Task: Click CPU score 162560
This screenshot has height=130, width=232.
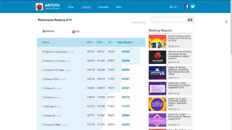Action: pyautogui.click(x=91, y=52)
